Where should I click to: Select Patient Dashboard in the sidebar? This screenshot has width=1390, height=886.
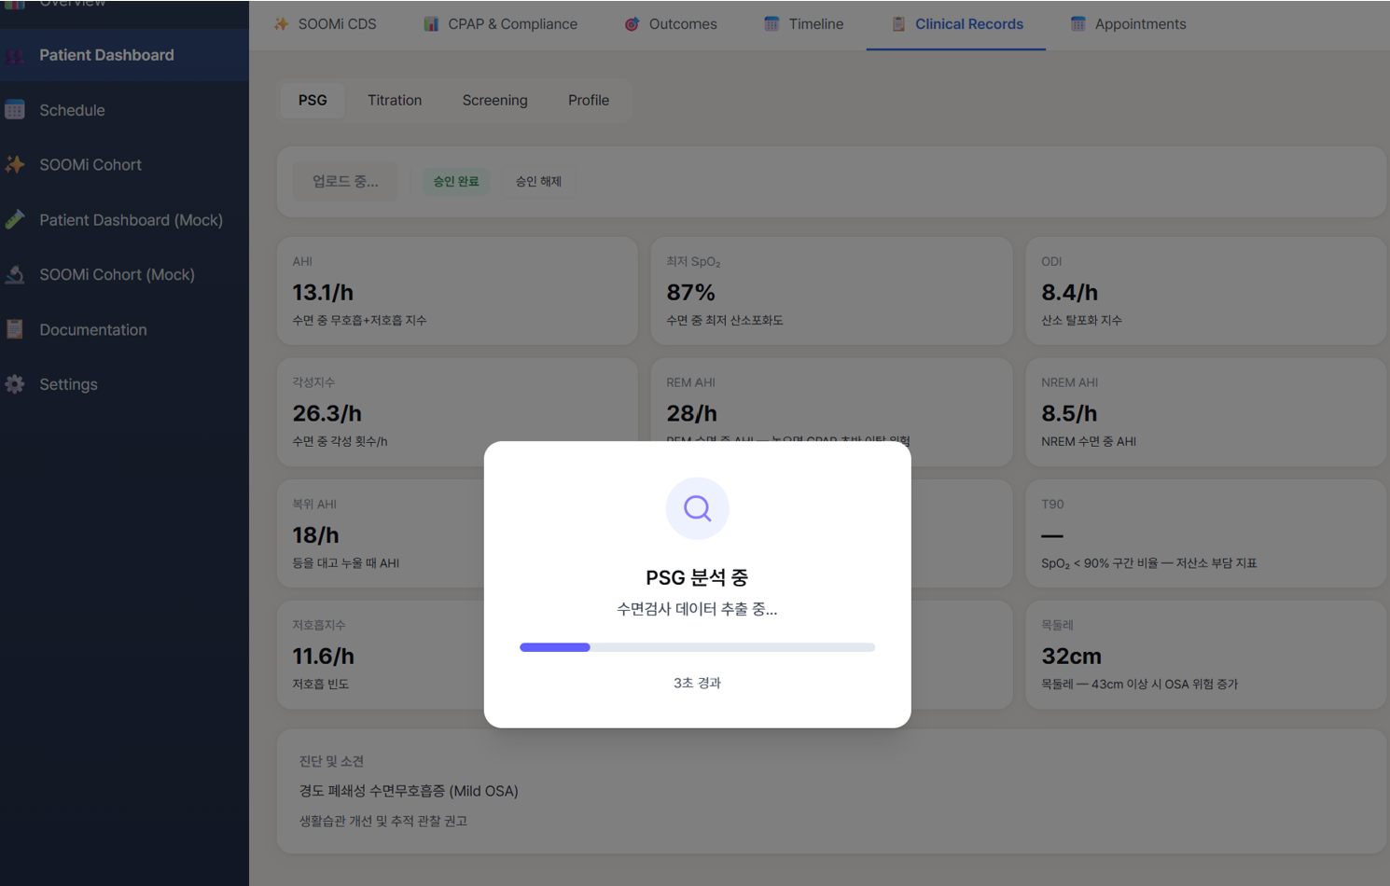[105, 55]
